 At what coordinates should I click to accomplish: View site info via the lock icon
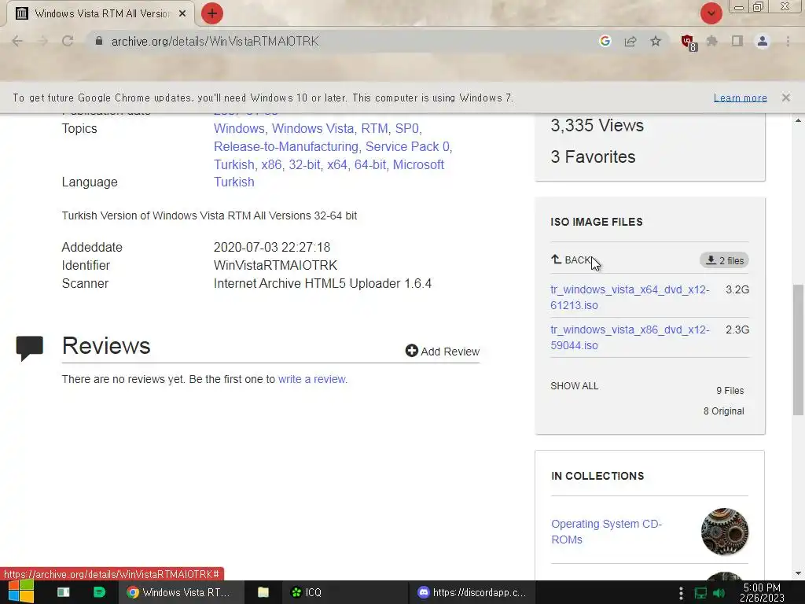click(x=99, y=41)
